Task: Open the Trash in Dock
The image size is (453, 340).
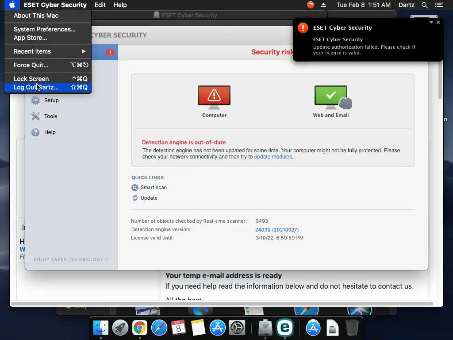Action: [x=352, y=328]
